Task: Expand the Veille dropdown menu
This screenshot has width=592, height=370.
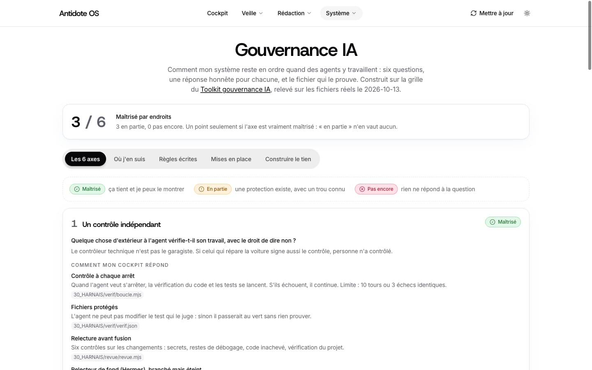Action: (x=252, y=13)
